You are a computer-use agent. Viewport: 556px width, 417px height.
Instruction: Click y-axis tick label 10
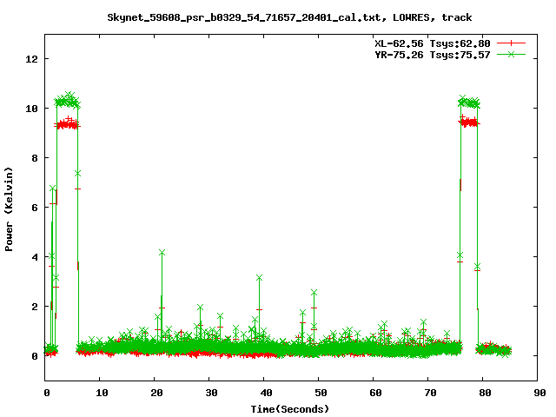click(x=31, y=109)
